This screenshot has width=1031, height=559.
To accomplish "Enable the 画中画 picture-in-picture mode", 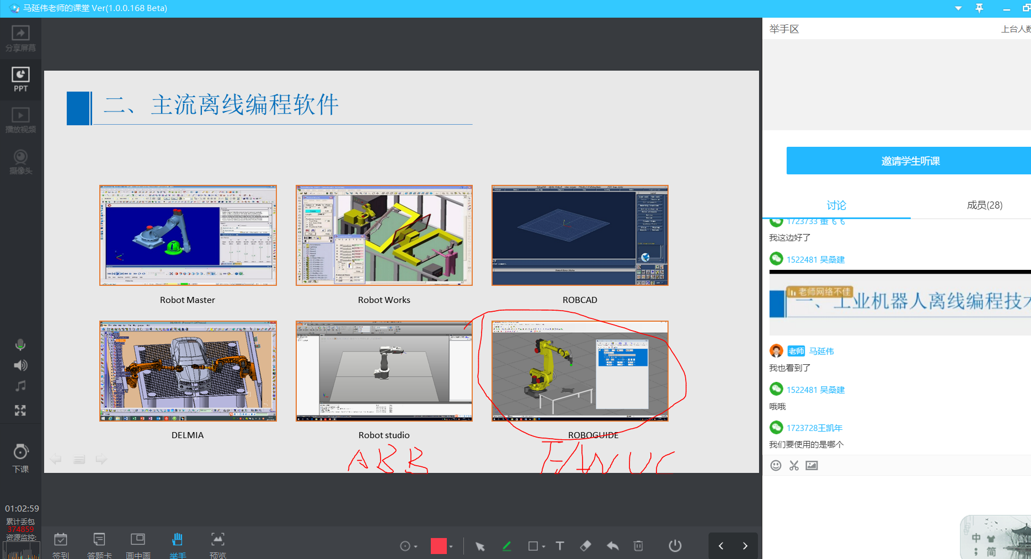I will tap(138, 545).
